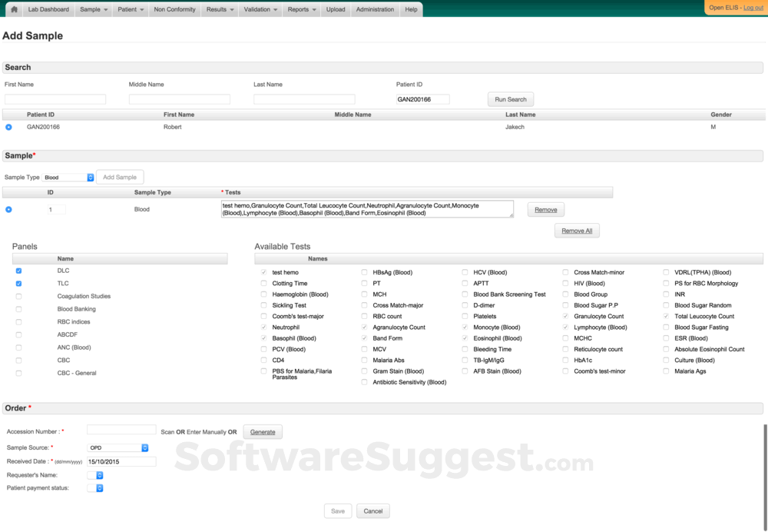Viewport: 768px width, 532px height.
Task: Click the Run Search button
Action: [510, 99]
